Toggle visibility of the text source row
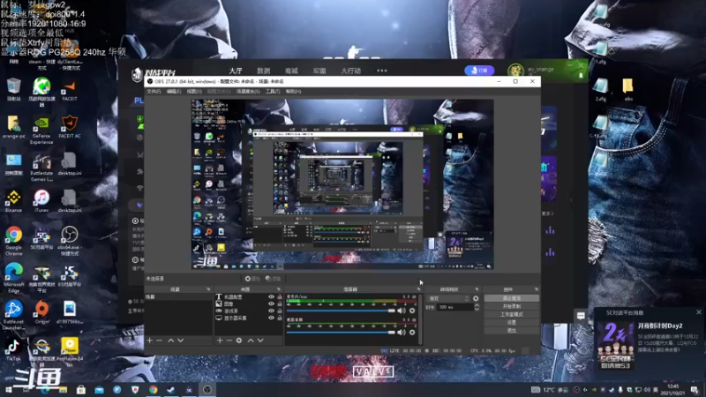Screen dimensions: 706x397 point(271,297)
